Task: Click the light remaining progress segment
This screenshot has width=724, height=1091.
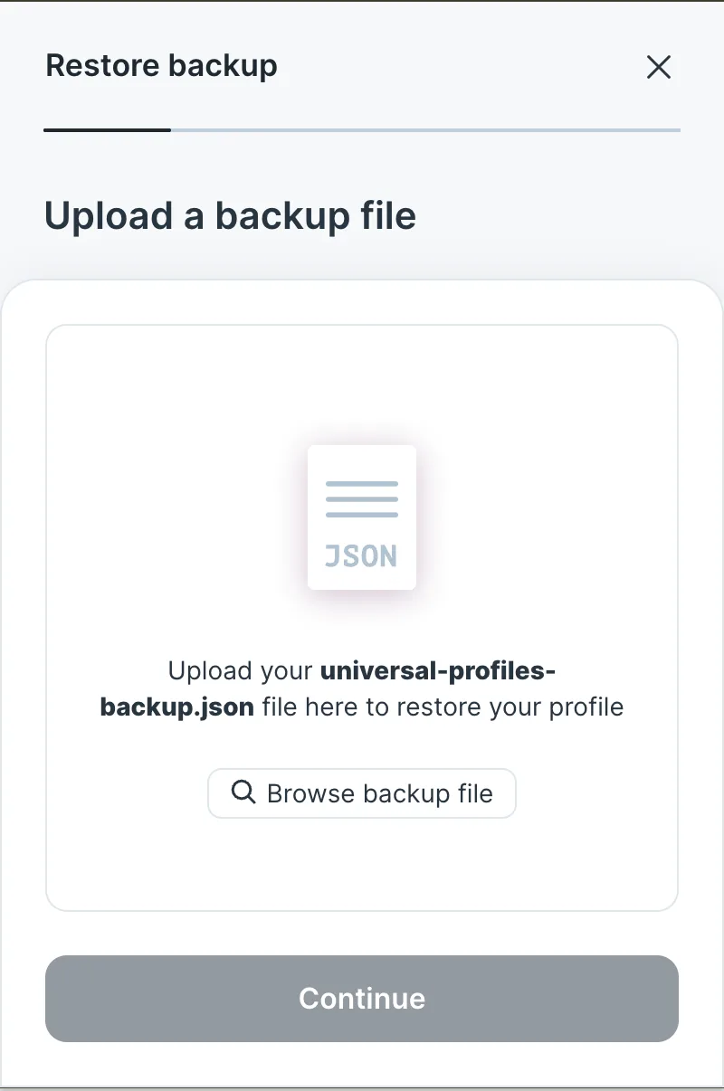Action: click(425, 130)
